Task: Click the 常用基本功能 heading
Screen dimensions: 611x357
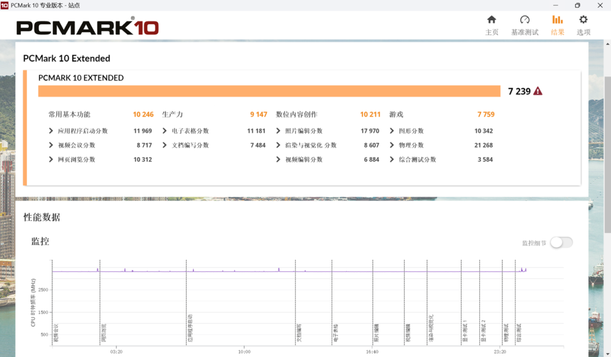Action: pyautogui.click(x=70, y=114)
